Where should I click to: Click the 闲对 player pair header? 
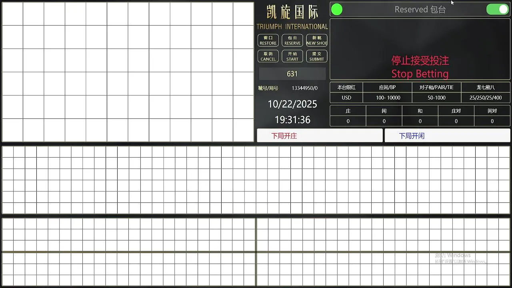(492, 111)
